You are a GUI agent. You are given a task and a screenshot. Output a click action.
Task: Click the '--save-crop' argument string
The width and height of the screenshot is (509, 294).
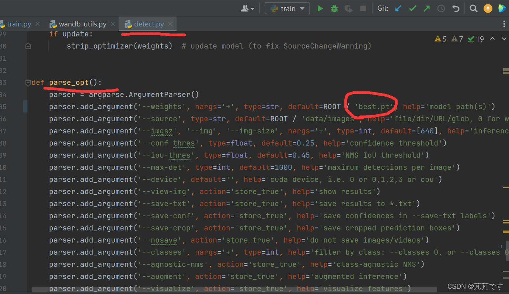coord(166,228)
